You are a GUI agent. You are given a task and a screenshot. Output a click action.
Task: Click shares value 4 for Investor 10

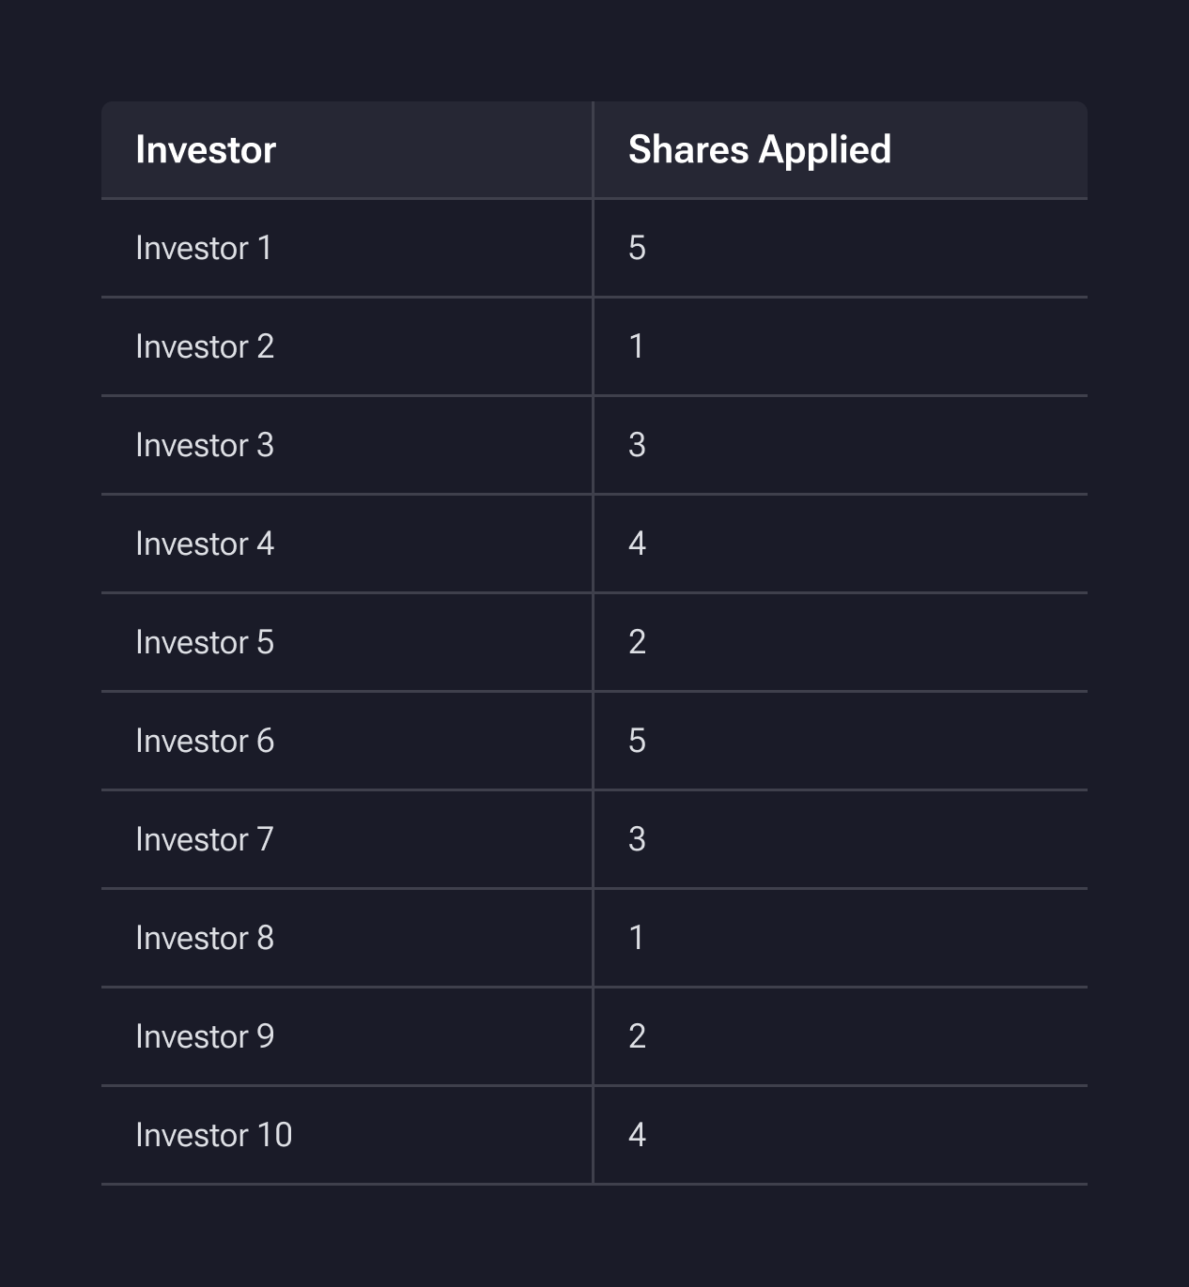[637, 1135]
